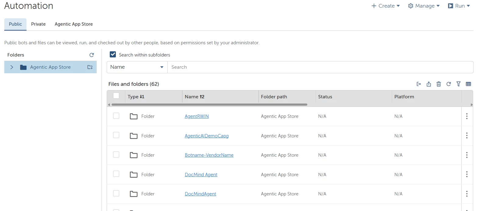Open the Botname-VendorName folder link

point(209,155)
